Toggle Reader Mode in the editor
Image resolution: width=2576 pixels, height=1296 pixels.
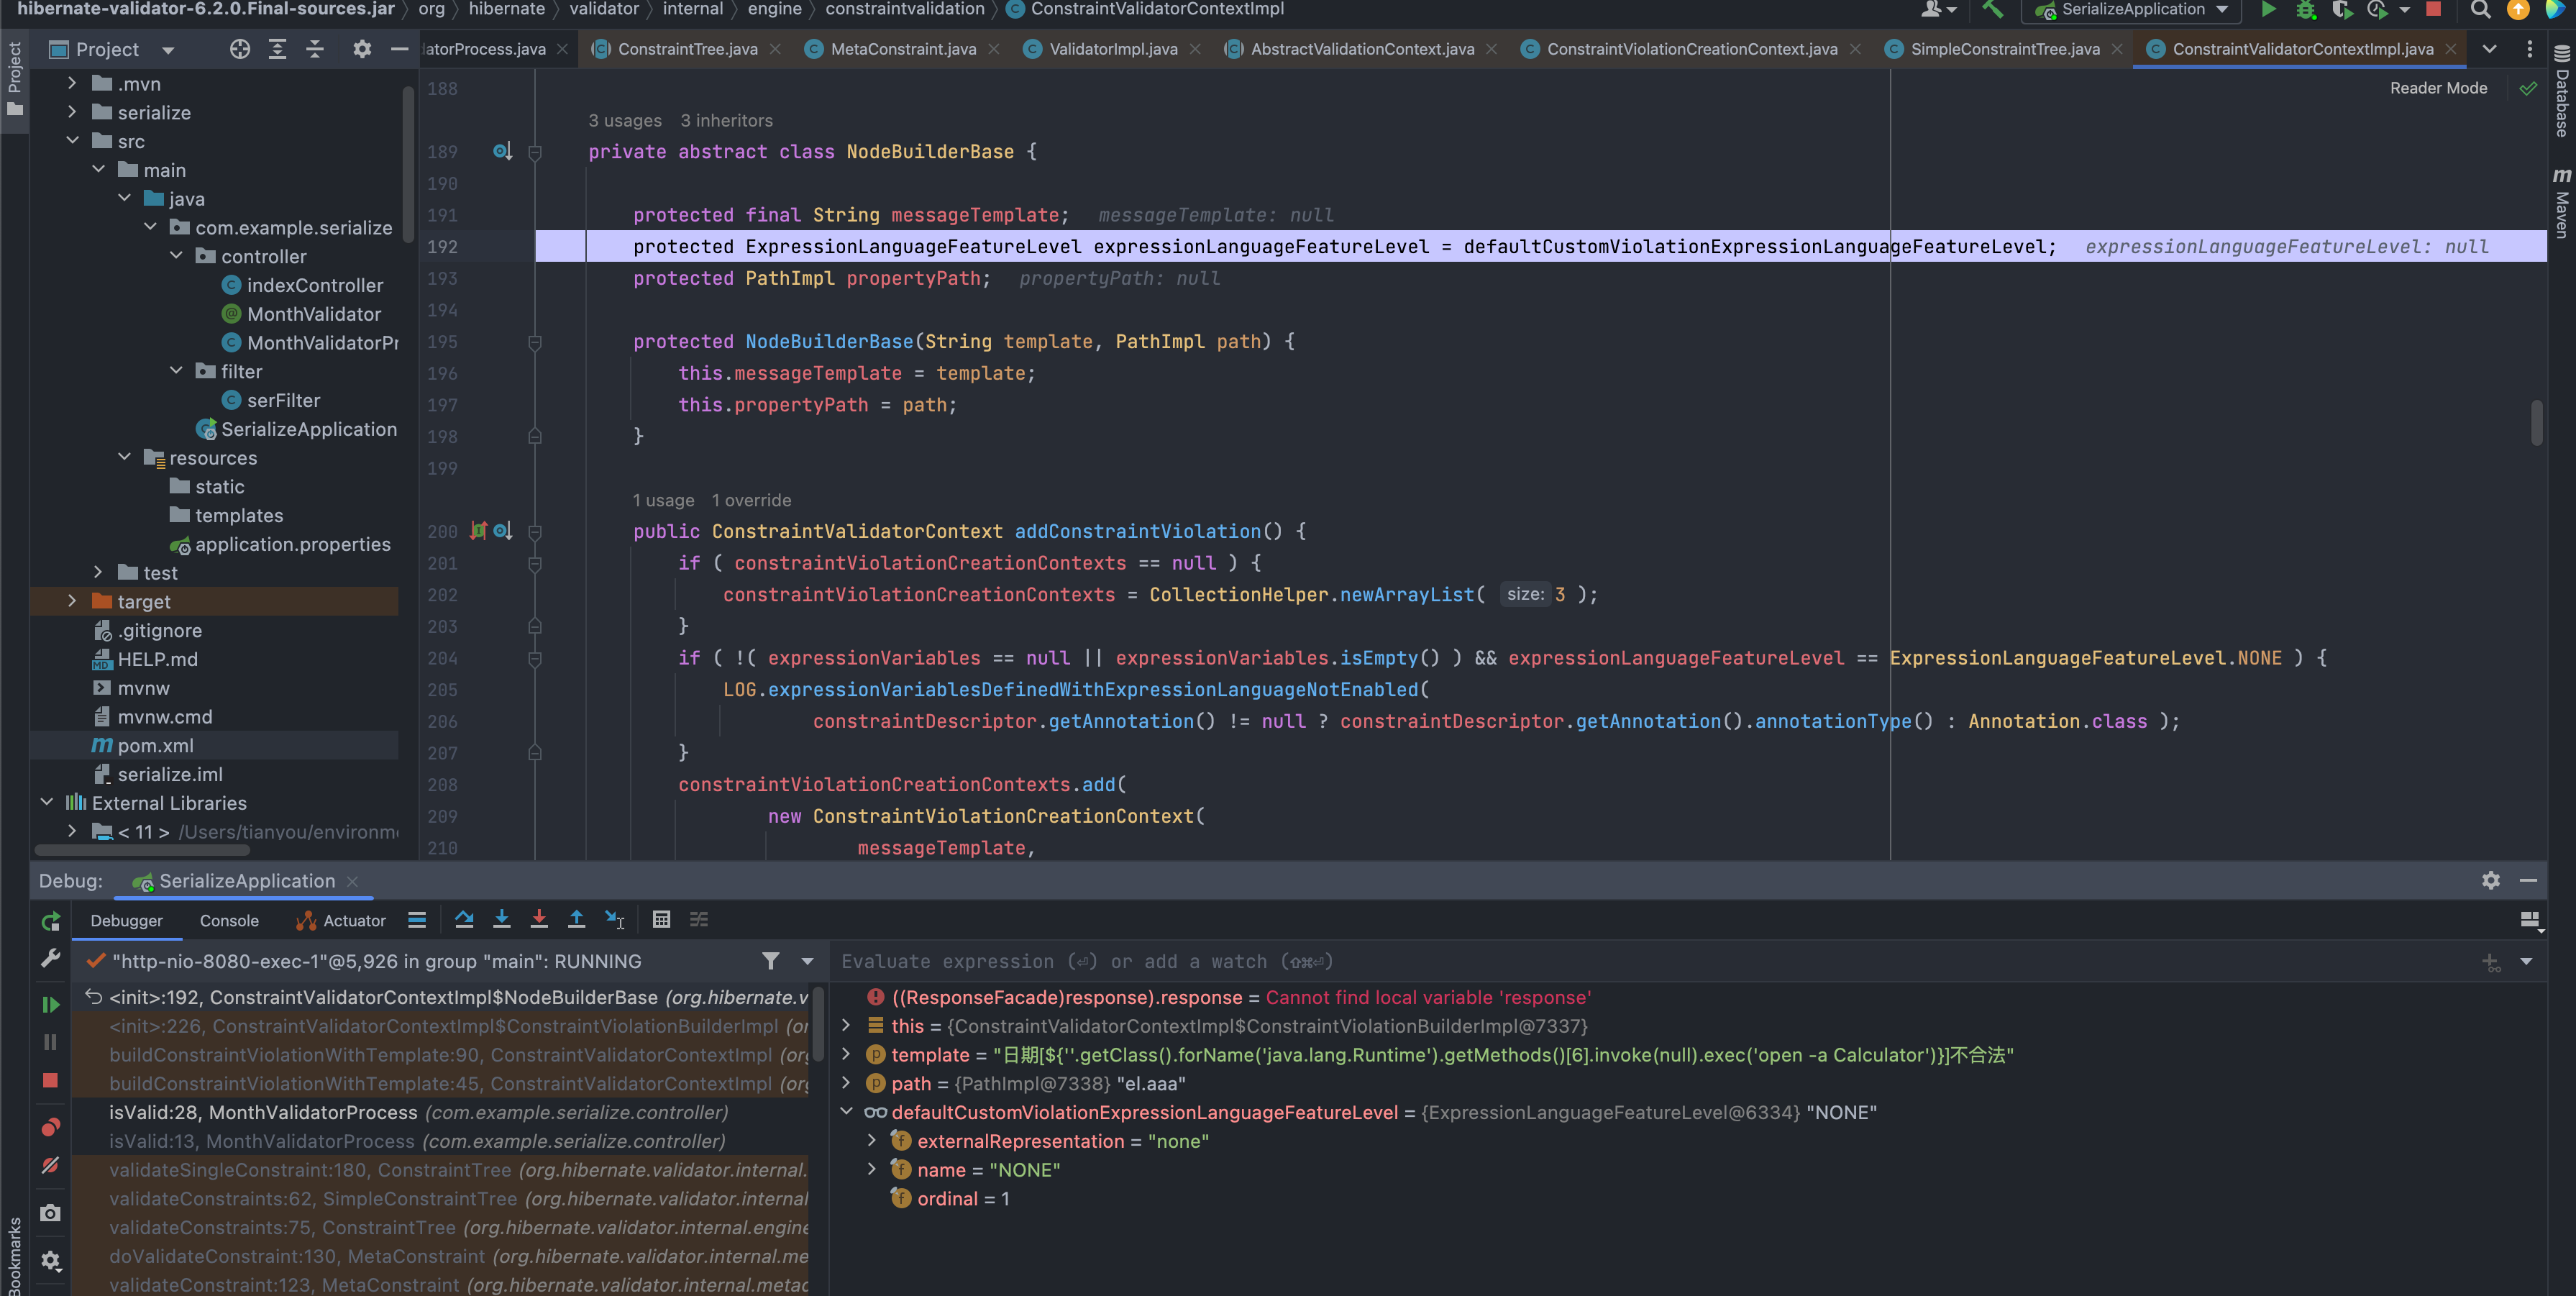[x=2438, y=88]
